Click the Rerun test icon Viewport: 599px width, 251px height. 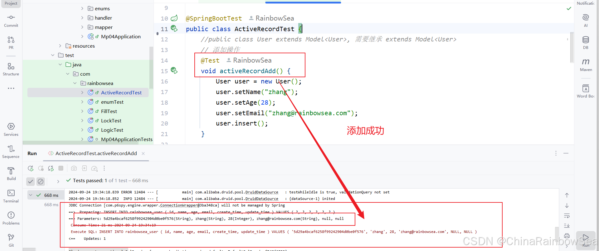[31, 168]
